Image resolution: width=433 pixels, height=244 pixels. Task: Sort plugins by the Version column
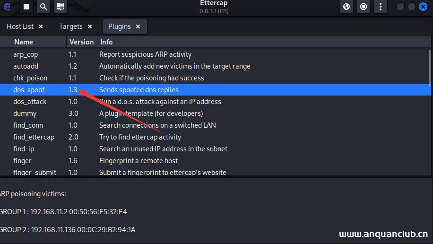pos(81,42)
